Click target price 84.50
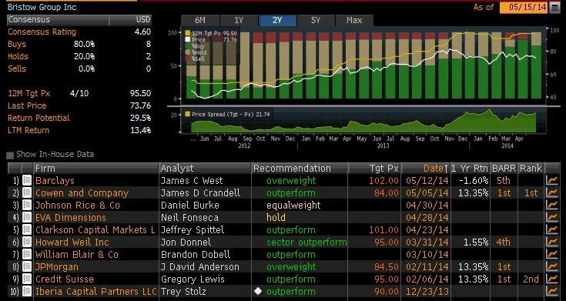Viewport: 566px width, 301px height. [x=387, y=266]
